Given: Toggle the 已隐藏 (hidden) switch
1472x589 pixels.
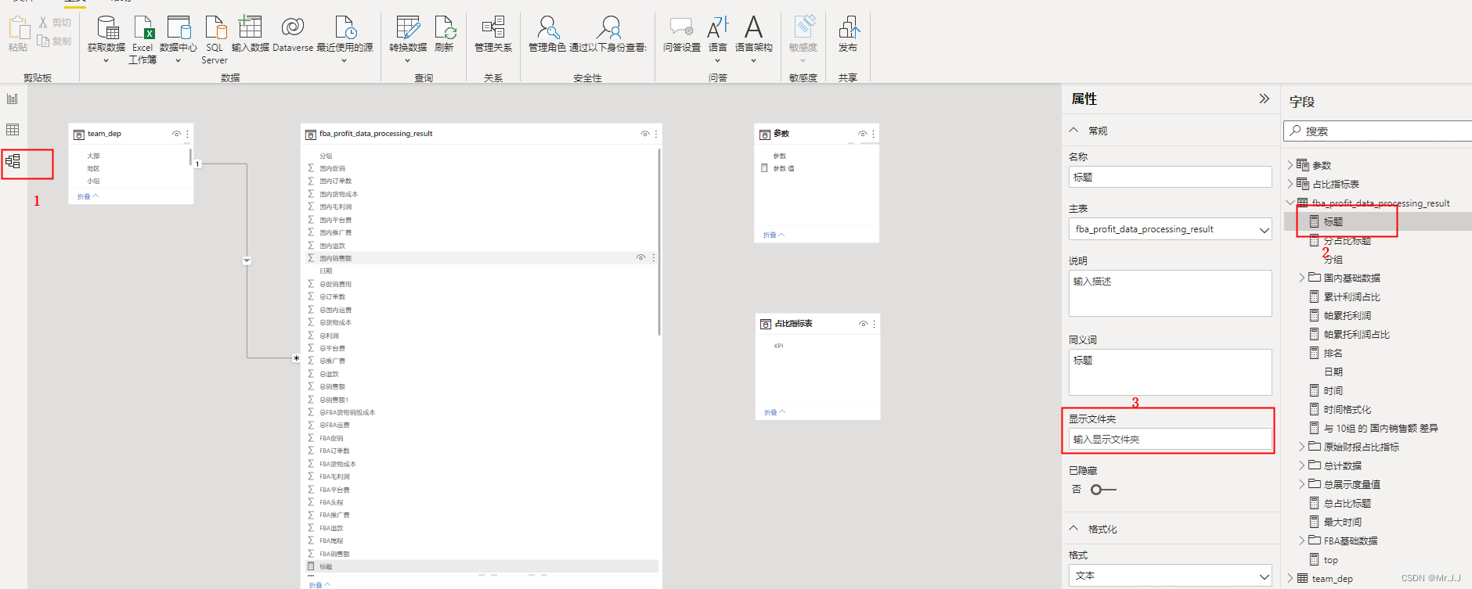Looking at the screenshot, I should point(1103,490).
